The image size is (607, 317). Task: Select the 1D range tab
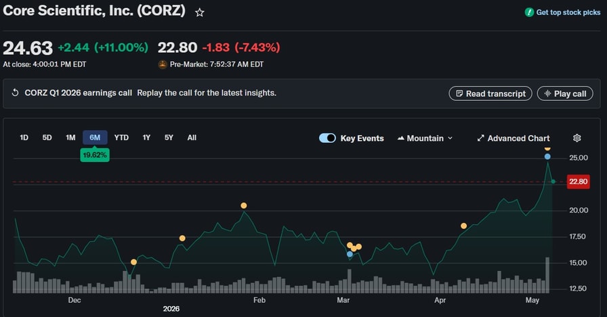pyautogui.click(x=24, y=138)
